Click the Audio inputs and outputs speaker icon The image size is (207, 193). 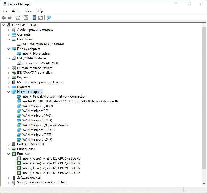(14, 30)
